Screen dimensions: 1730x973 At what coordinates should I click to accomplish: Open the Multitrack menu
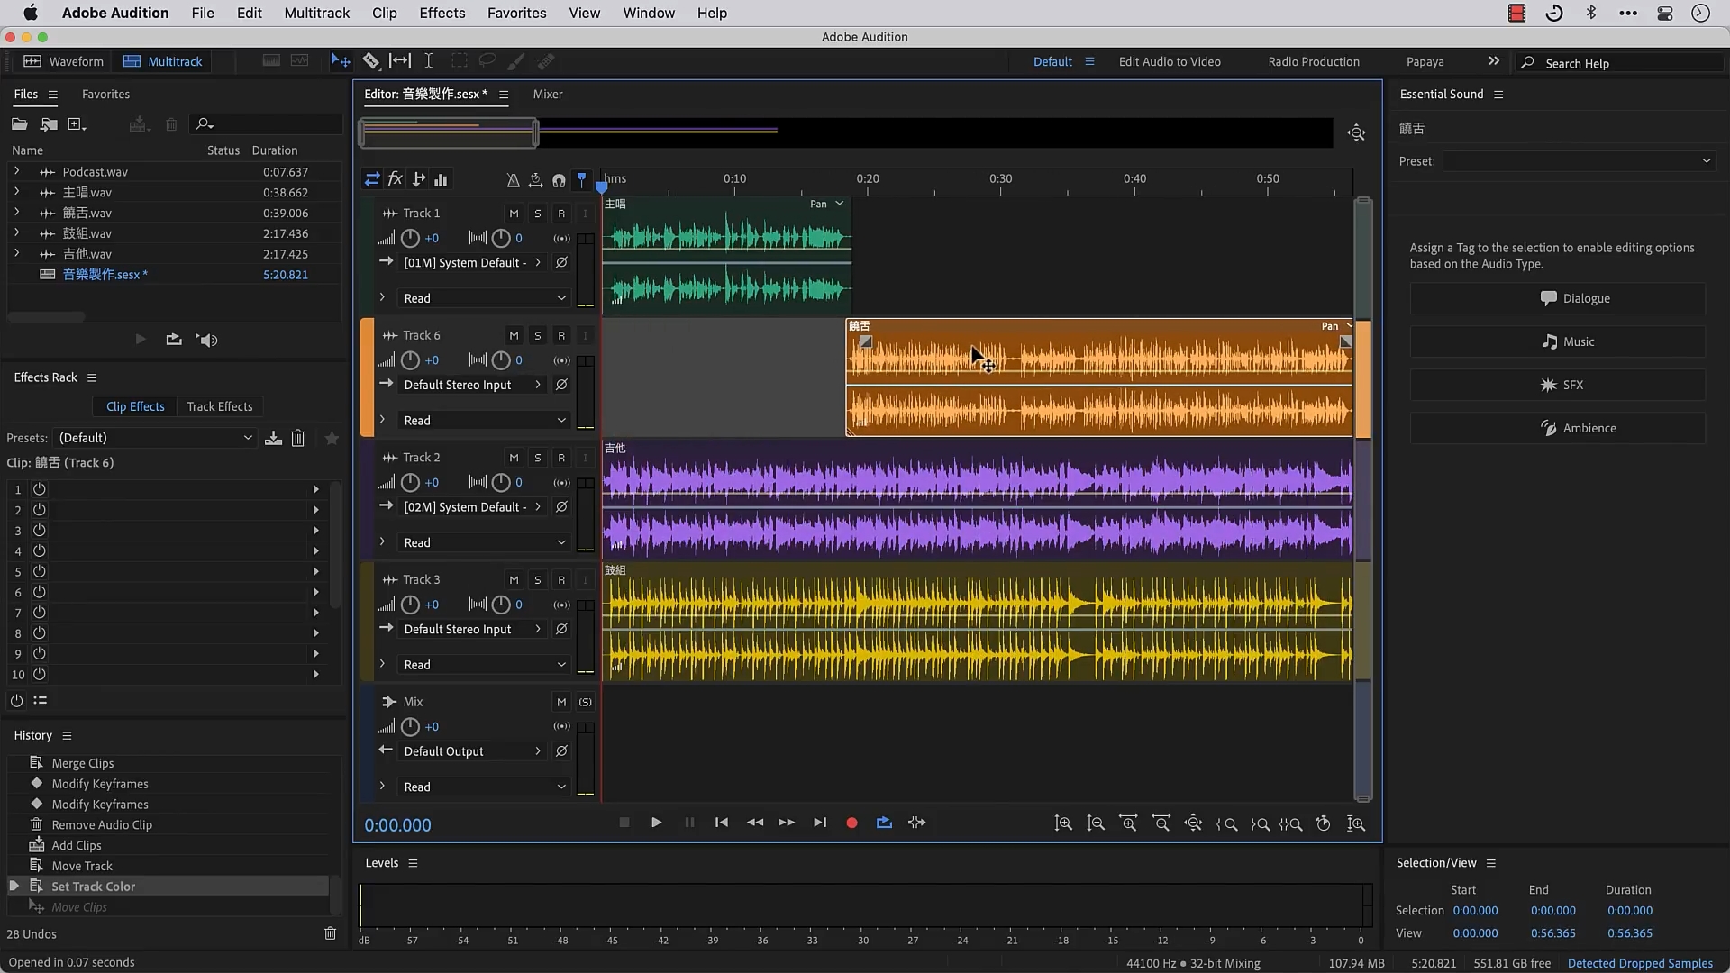pyautogui.click(x=316, y=13)
